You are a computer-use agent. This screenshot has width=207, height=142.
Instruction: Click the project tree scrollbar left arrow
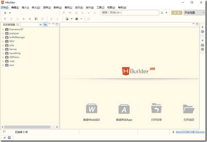pyautogui.click(x=3, y=127)
